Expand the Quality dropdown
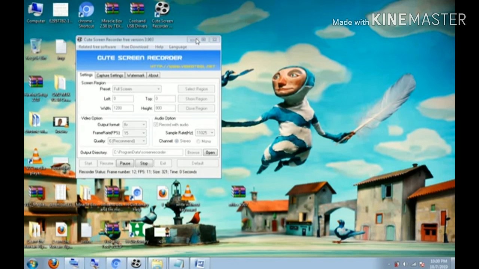The height and width of the screenshot is (269, 479). point(127,141)
